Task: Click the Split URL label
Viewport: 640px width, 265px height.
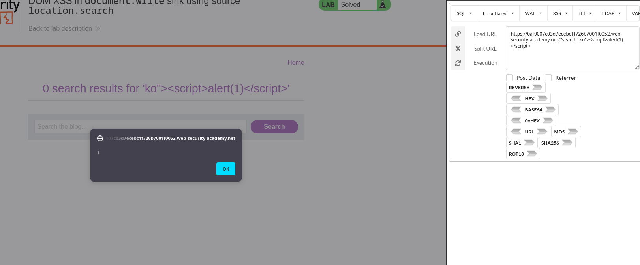Action: (485, 49)
